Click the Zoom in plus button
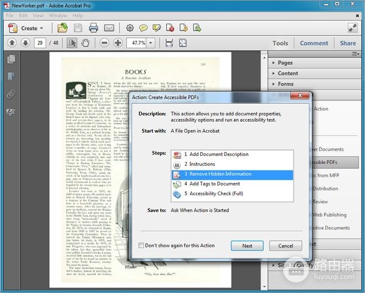The height and width of the screenshot is (293, 365). click(118, 43)
